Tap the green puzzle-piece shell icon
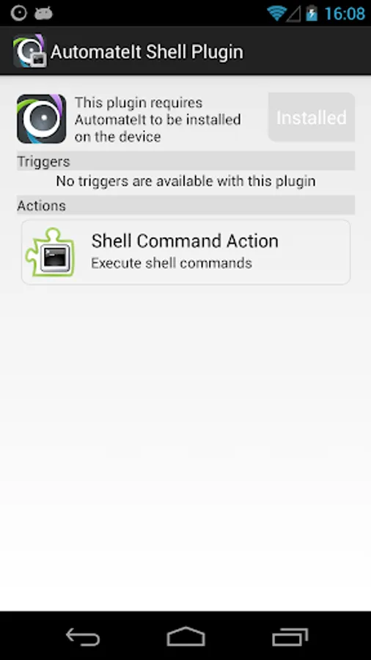The width and height of the screenshot is (371, 660). 51,252
